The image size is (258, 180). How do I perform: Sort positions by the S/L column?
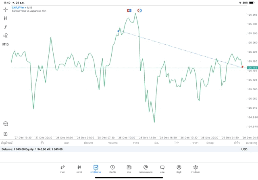[156, 143]
